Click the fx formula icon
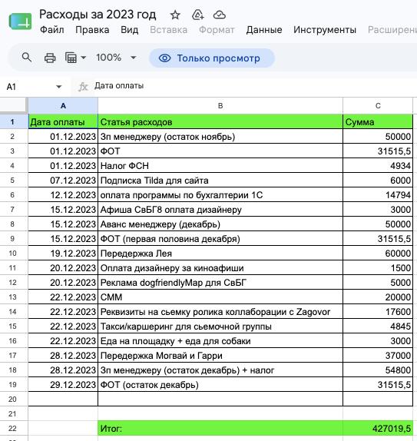The image size is (417, 441). (83, 87)
